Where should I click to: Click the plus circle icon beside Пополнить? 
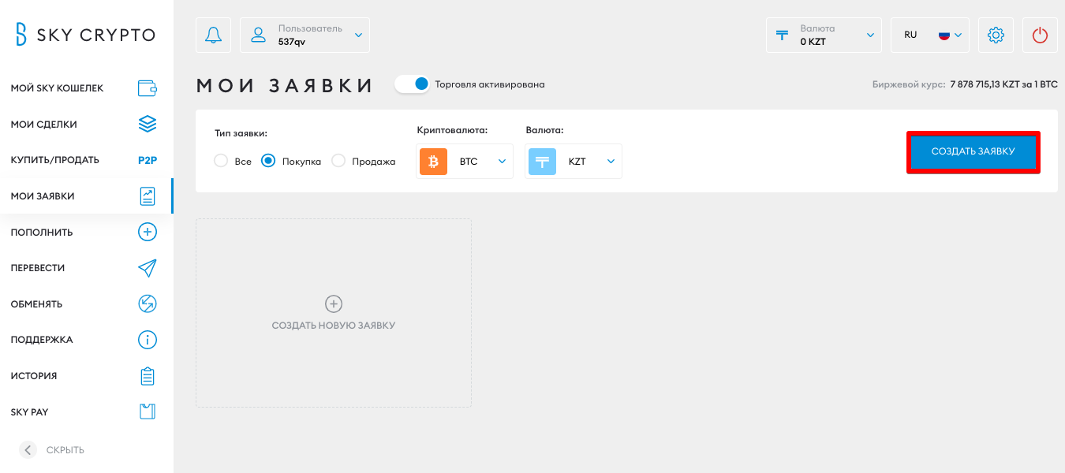click(x=148, y=232)
